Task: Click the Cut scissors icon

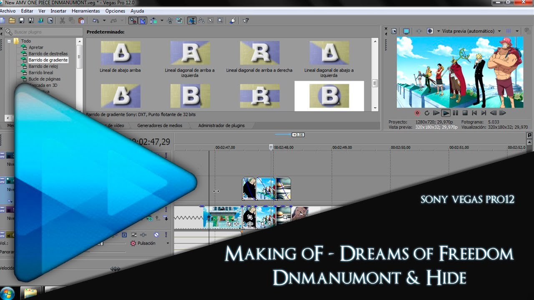Action: tap(62, 20)
